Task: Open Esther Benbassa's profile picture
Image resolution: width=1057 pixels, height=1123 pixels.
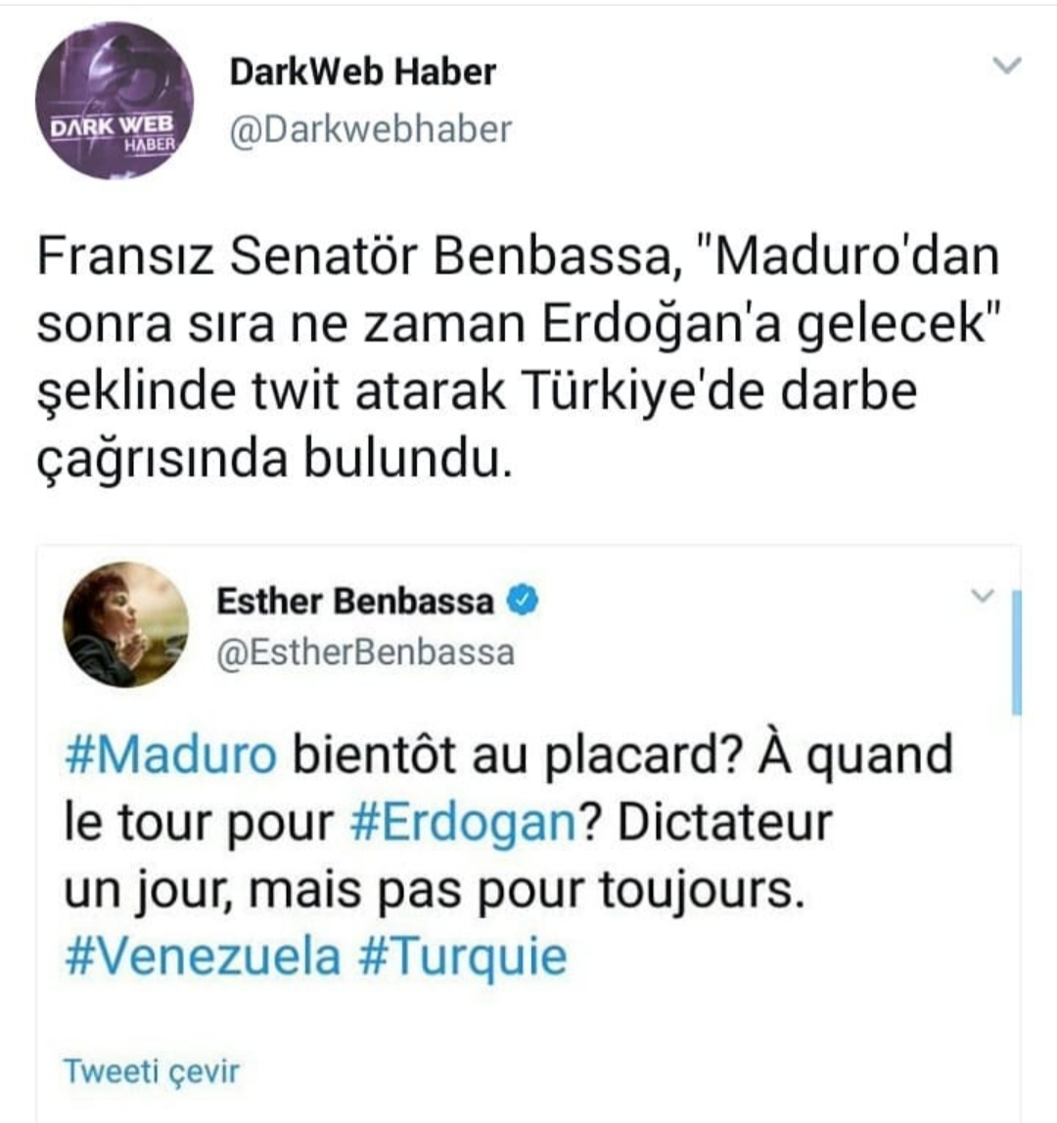Action: point(126,624)
